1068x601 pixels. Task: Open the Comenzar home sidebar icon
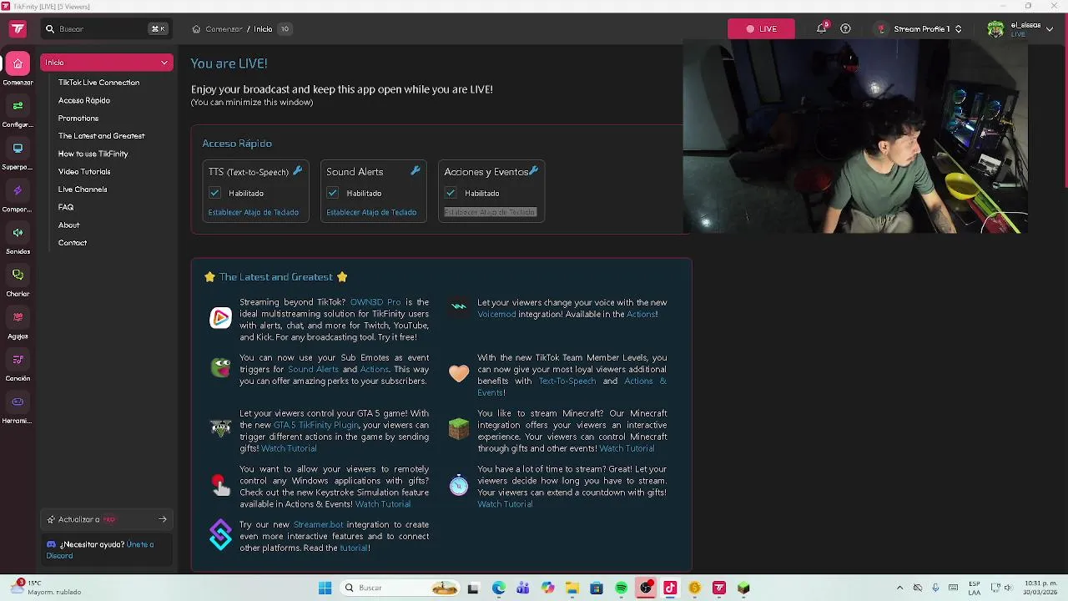click(18, 63)
